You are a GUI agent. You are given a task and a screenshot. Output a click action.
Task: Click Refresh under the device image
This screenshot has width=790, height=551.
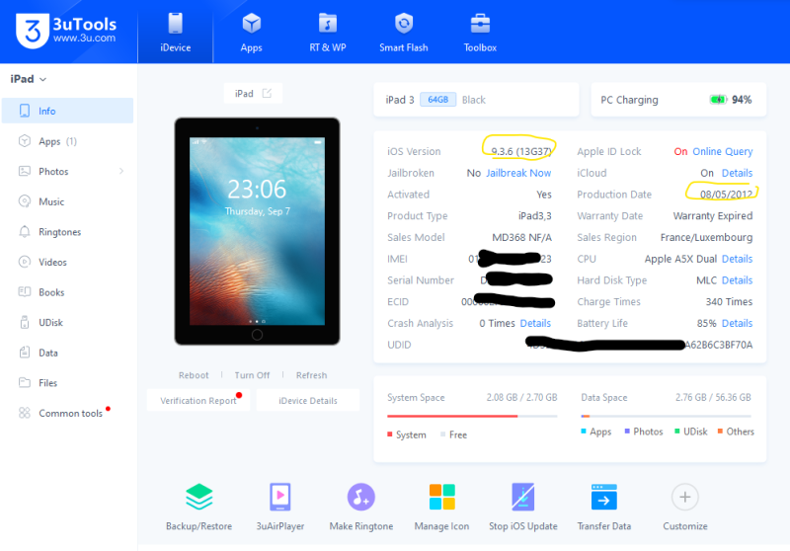point(311,375)
